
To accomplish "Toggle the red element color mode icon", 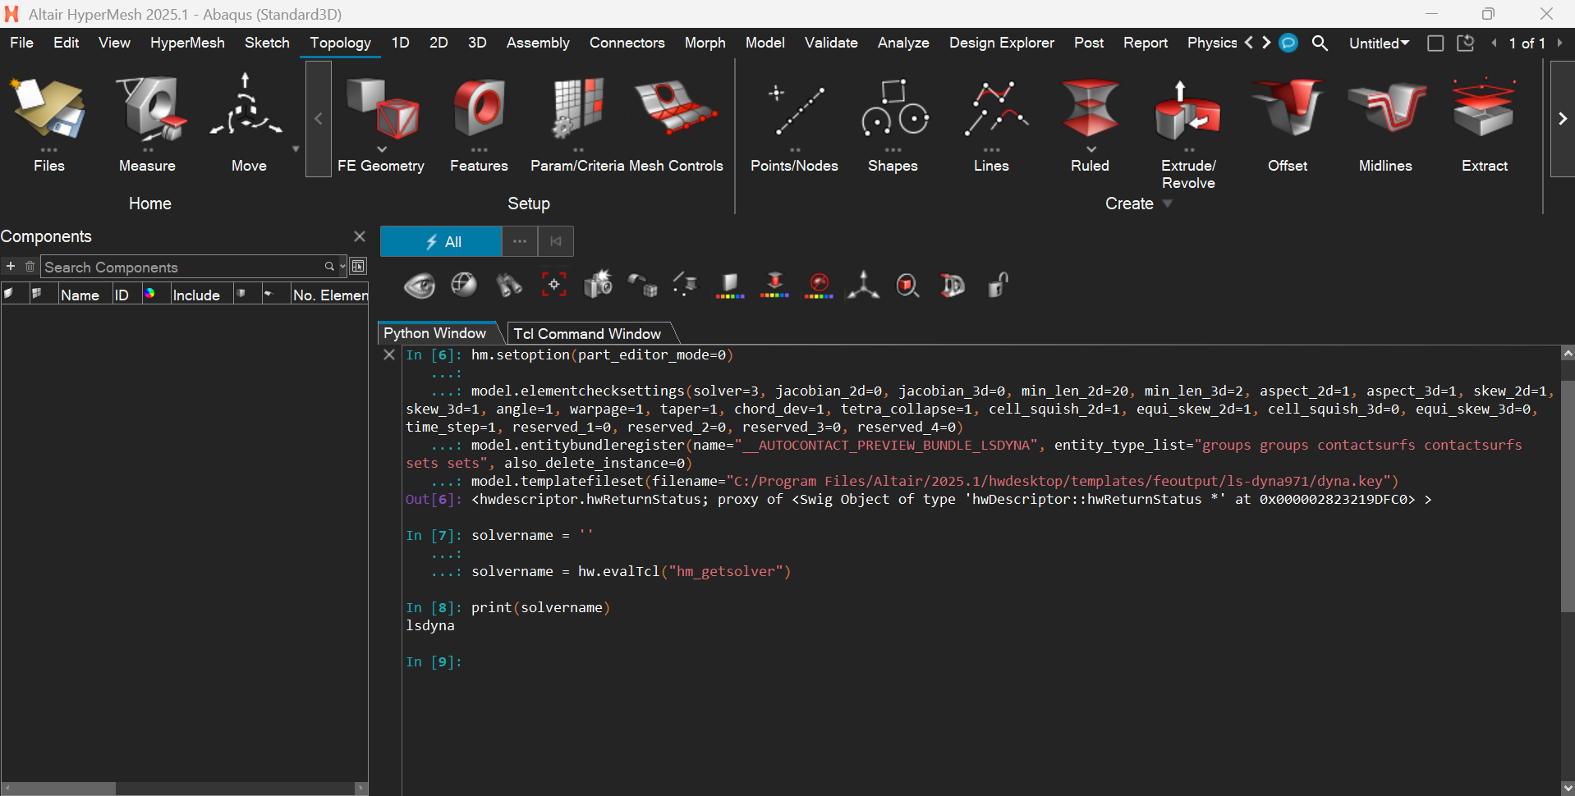I will point(774,285).
